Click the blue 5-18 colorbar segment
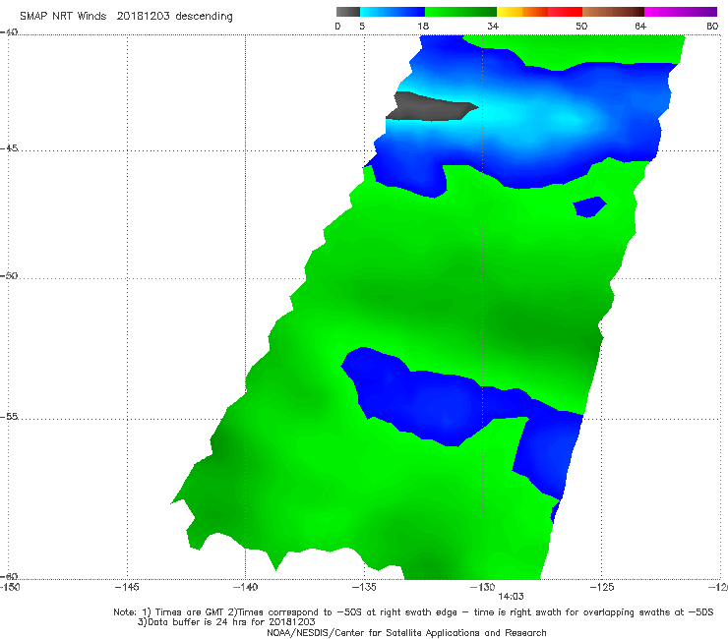This screenshot has height=639, width=728. click(x=393, y=12)
